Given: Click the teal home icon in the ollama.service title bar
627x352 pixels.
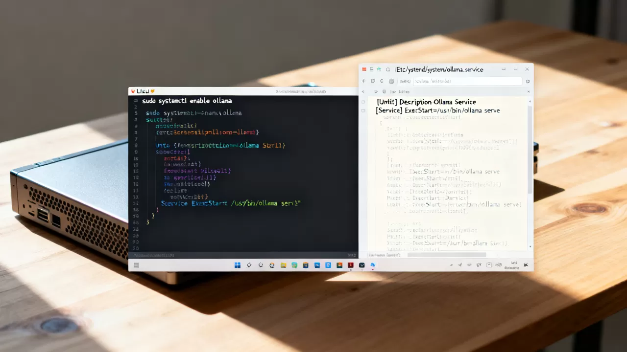Looking at the screenshot, I should pos(379,69).
